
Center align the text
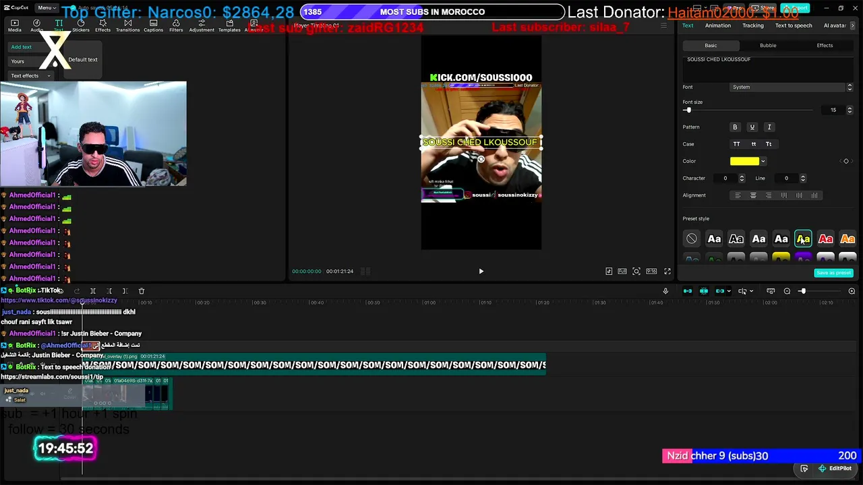pos(753,195)
